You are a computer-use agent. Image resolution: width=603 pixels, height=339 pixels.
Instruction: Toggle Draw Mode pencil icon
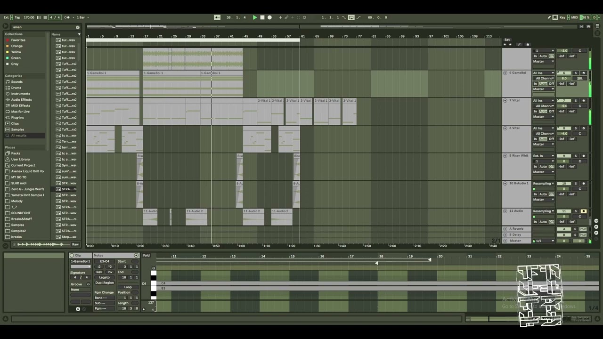coord(549,17)
